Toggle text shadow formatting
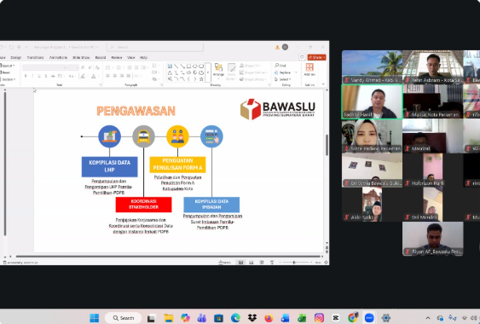The height and width of the screenshot is (324, 480). click(46, 76)
